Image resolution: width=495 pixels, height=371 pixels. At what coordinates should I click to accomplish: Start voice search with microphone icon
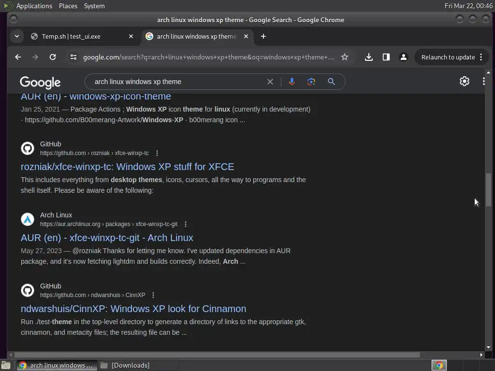pyautogui.click(x=291, y=82)
